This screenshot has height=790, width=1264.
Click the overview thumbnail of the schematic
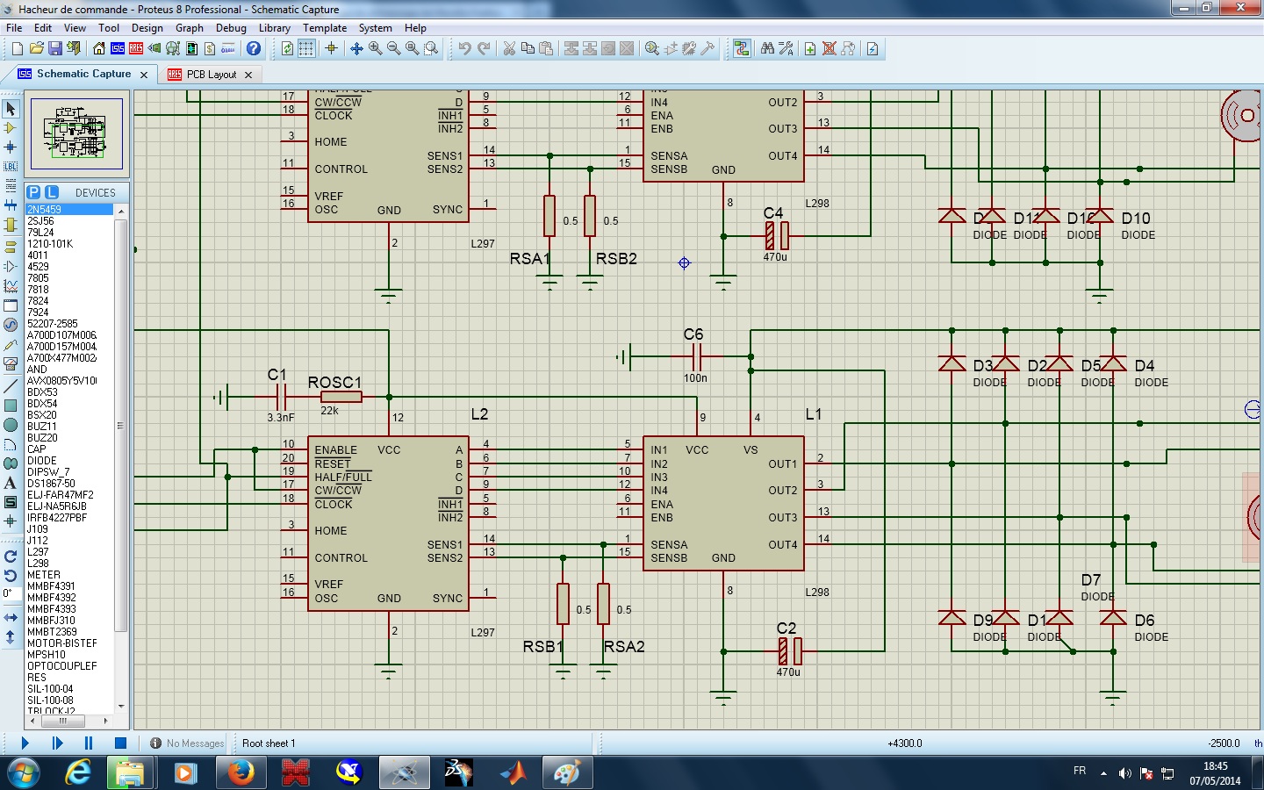[x=76, y=134]
